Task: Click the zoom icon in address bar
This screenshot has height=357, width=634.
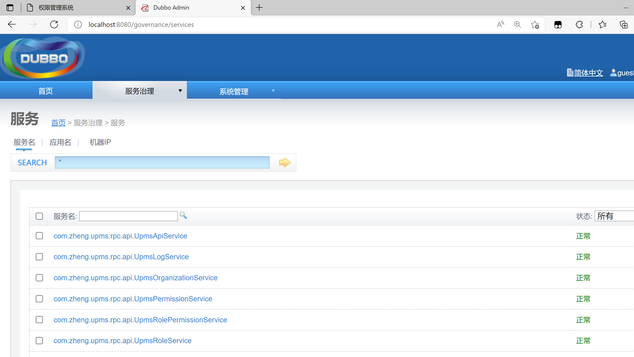Action: pyautogui.click(x=517, y=25)
